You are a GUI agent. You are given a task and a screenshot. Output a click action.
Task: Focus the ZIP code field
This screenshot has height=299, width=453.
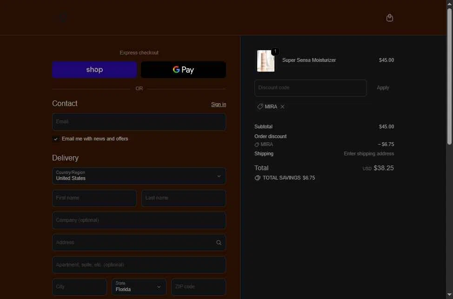(199, 287)
